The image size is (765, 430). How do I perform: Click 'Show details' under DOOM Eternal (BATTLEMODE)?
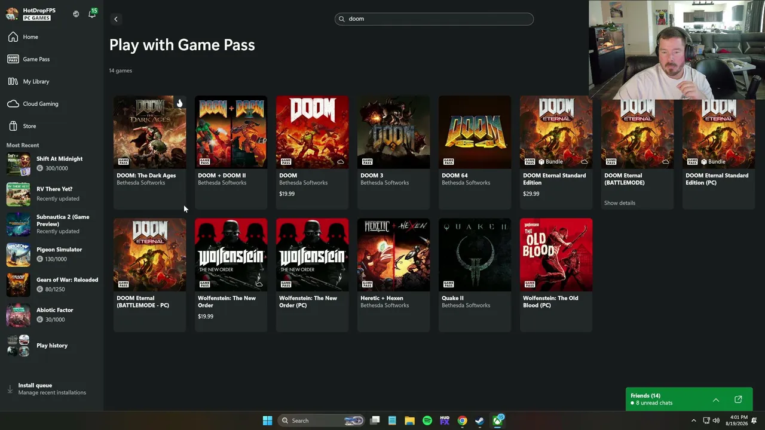(x=620, y=203)
